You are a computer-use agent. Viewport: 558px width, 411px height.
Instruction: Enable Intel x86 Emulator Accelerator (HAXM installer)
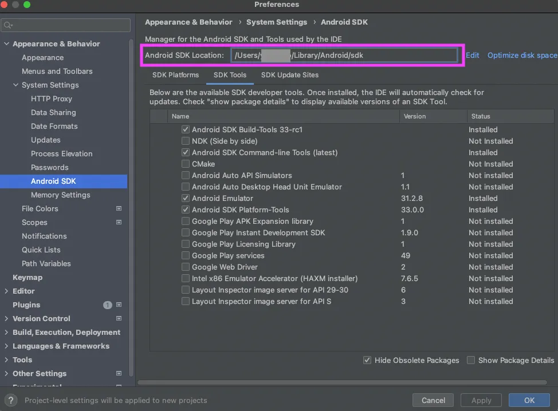pos(186,278)
